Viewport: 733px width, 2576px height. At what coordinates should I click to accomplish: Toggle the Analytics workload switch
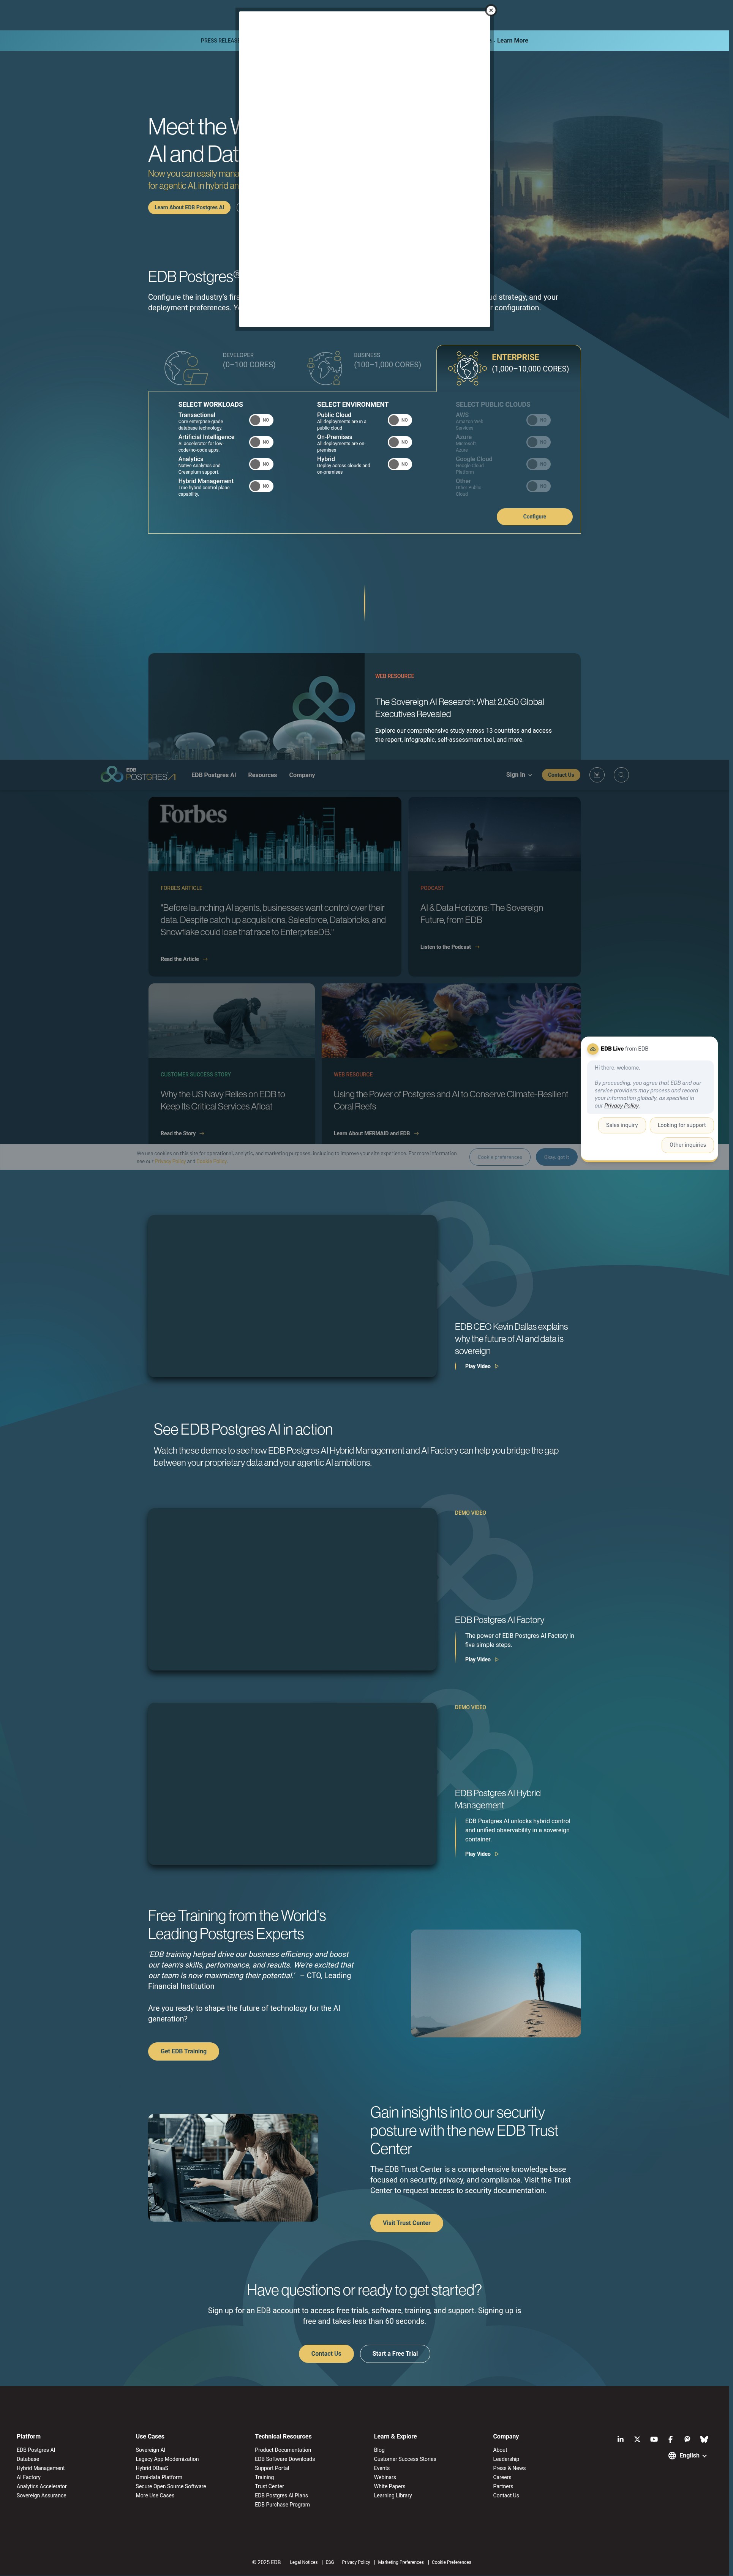[x=261, y=464]
